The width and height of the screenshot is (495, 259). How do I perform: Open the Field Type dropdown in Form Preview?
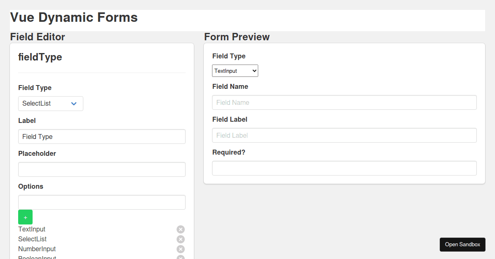pos(235,70)
